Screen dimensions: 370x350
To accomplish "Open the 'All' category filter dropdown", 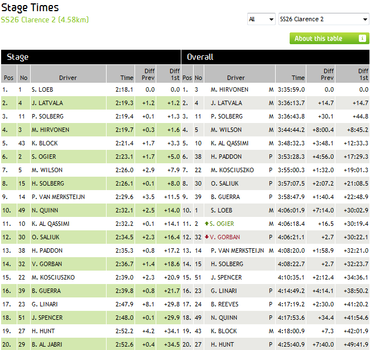I will click(x=261, y=19).
